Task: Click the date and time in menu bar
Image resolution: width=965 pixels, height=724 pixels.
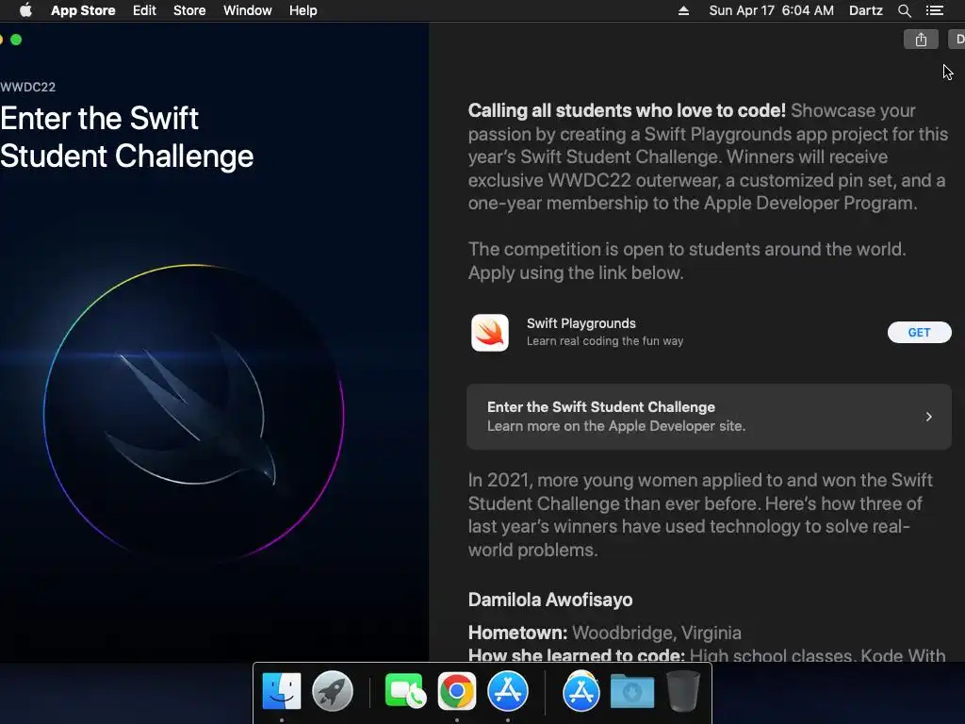Action: (x=771, y=10)
